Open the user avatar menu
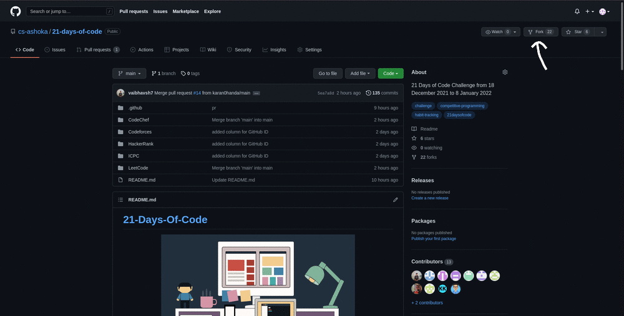Screen dimensions: 624x316 tap(604, 11)
